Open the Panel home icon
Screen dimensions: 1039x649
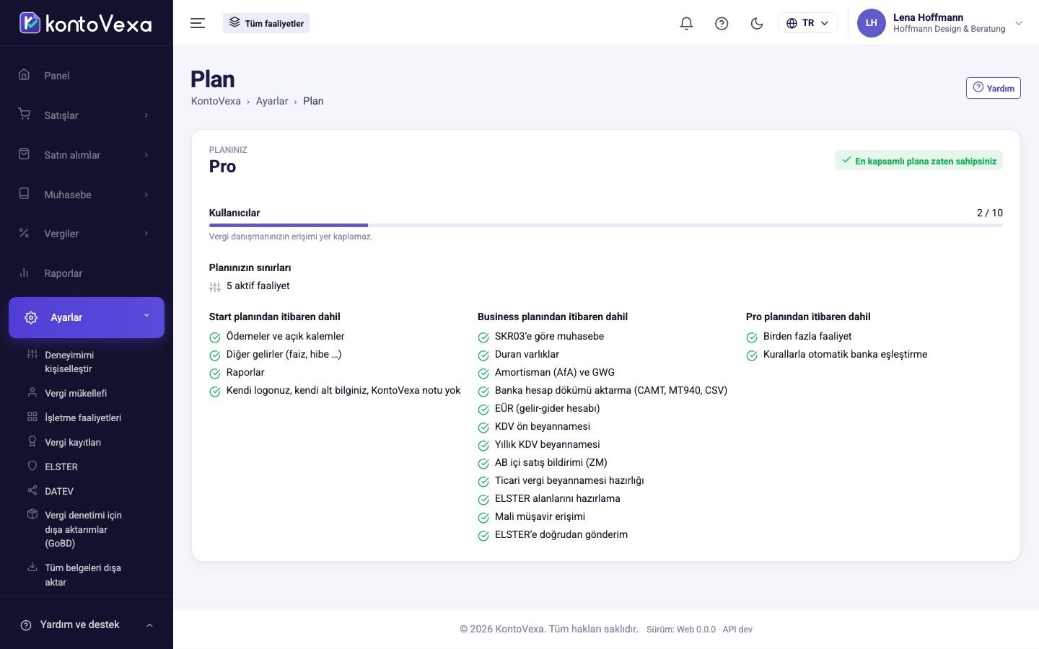[x=24, y=75]
